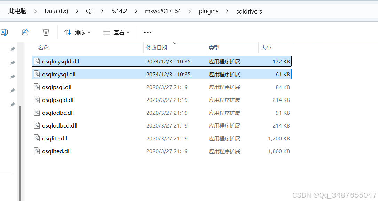Screen dimensions: 378x201
Task: Click the file icon of qsqlmysql.dll
Action: tap(37, 74)
